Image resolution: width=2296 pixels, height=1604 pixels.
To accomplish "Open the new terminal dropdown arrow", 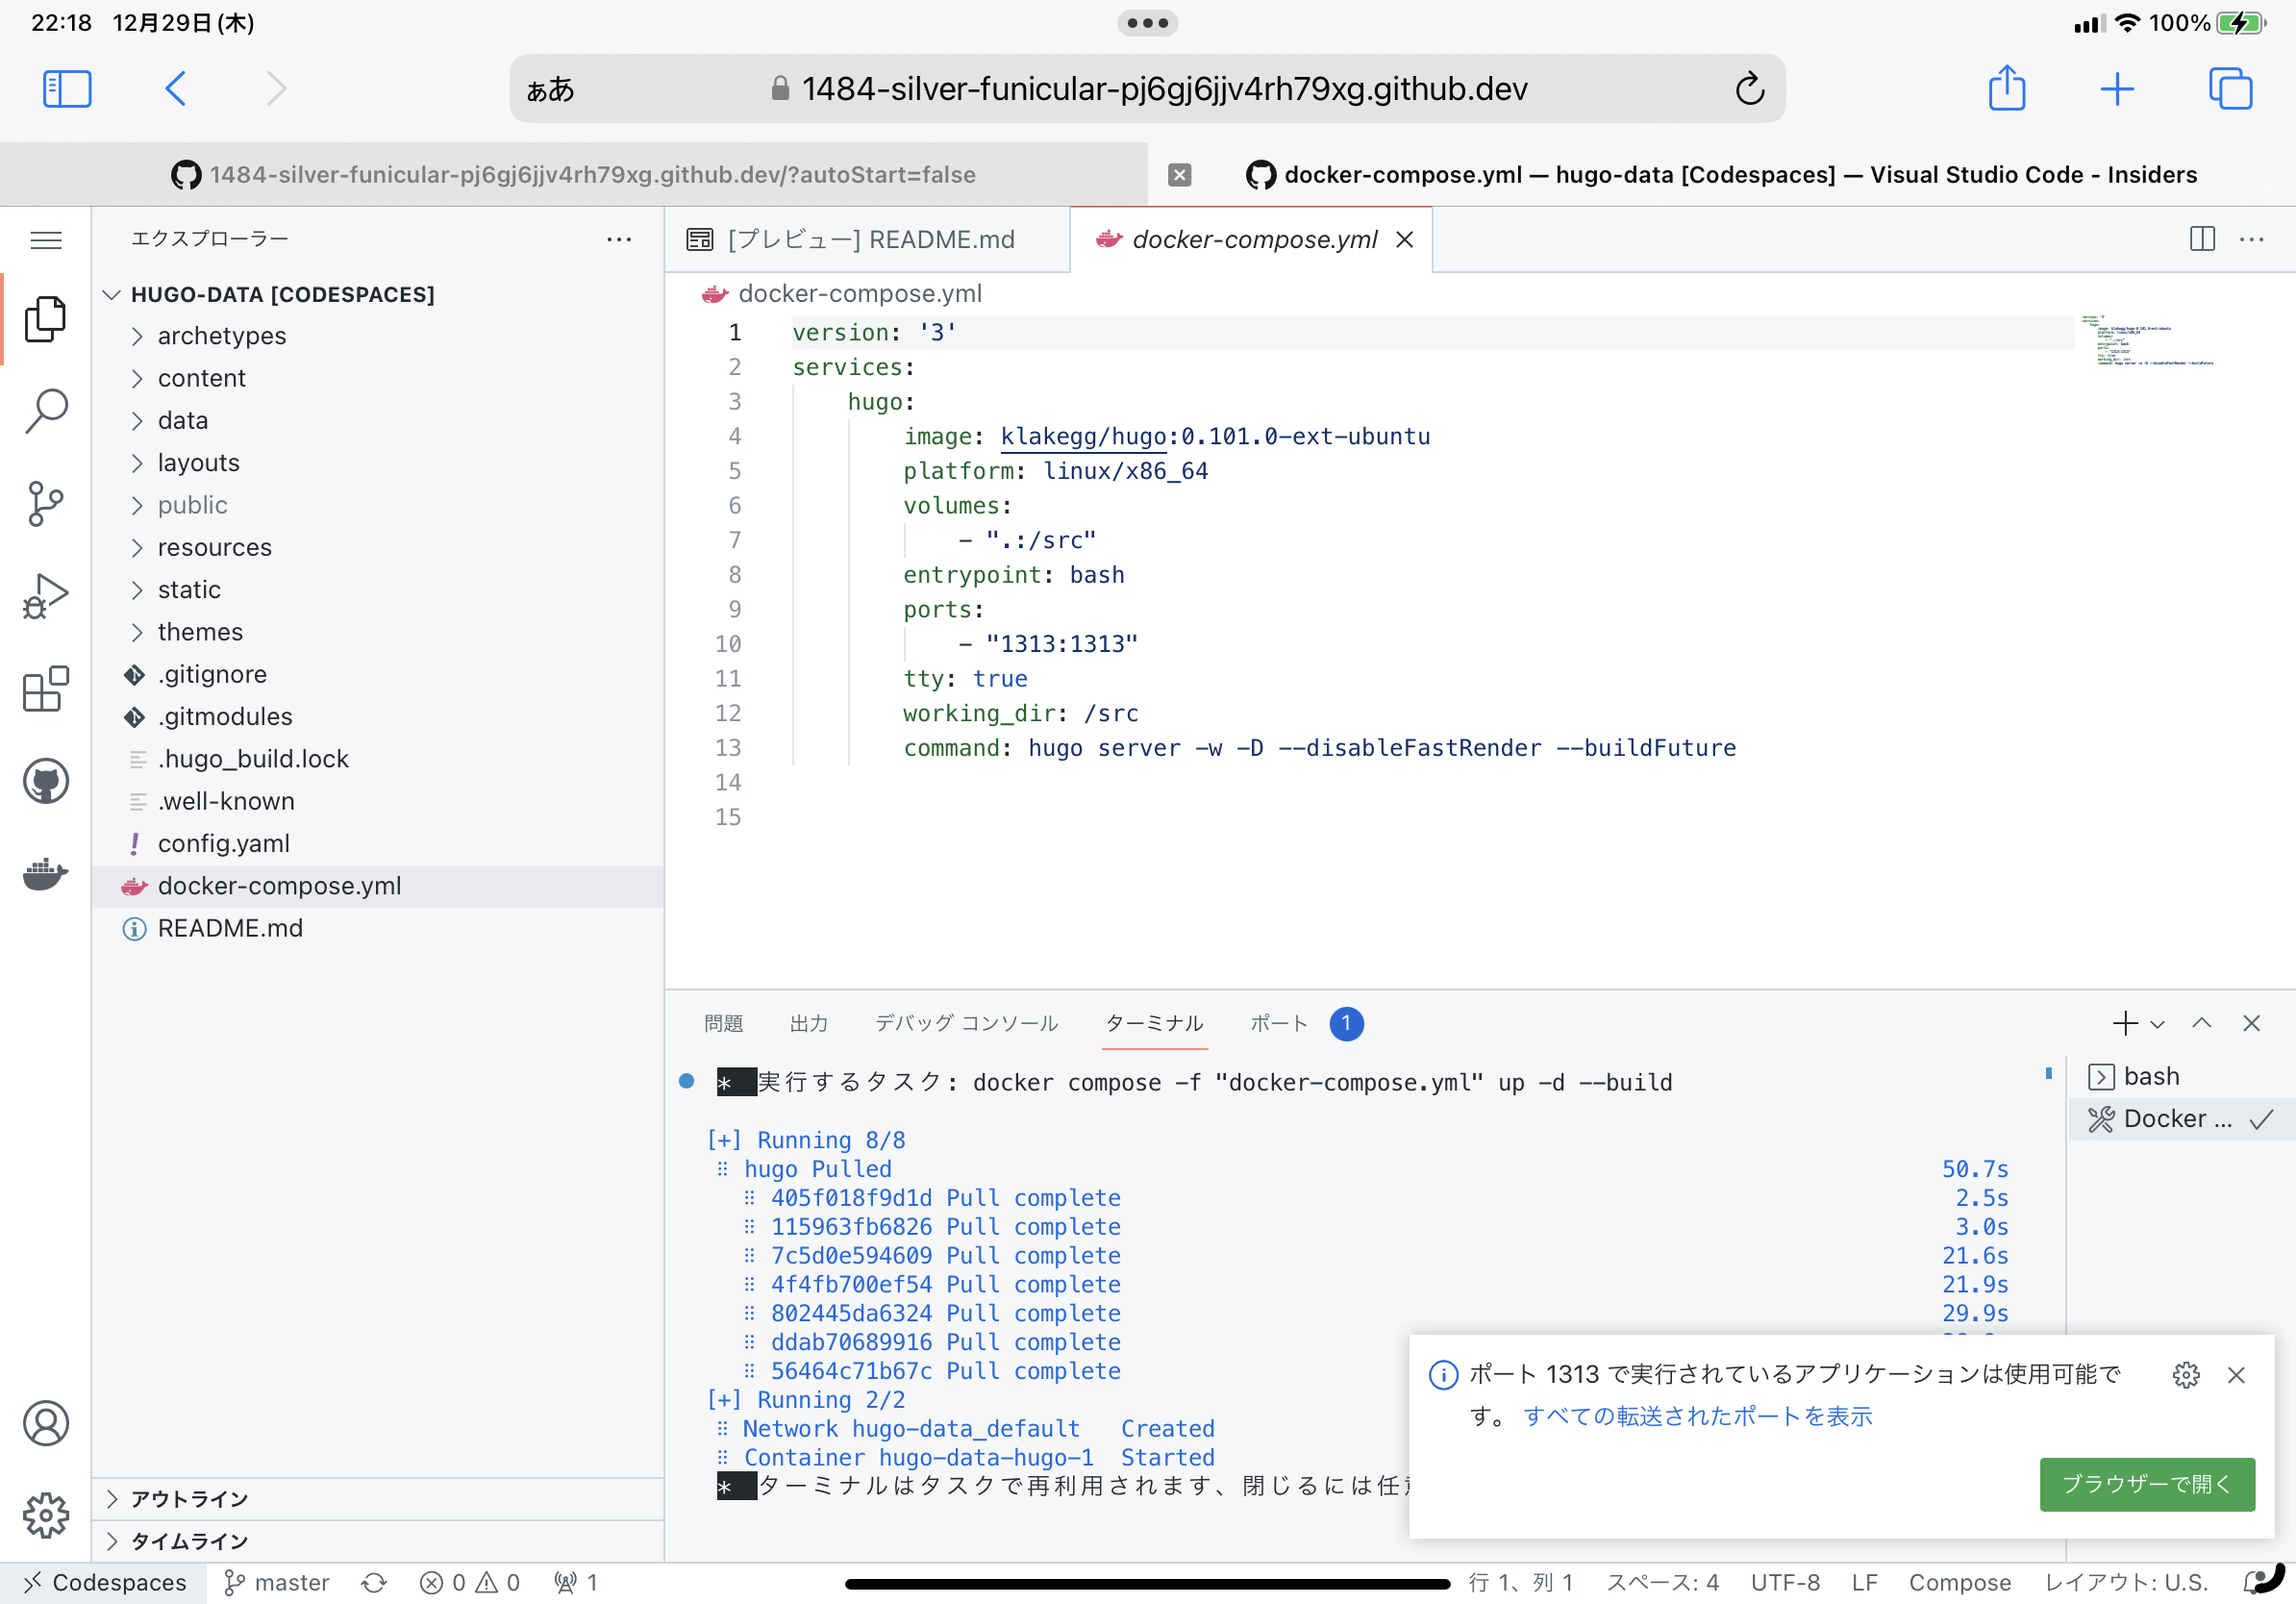I will click(x=2158, y=1024).
